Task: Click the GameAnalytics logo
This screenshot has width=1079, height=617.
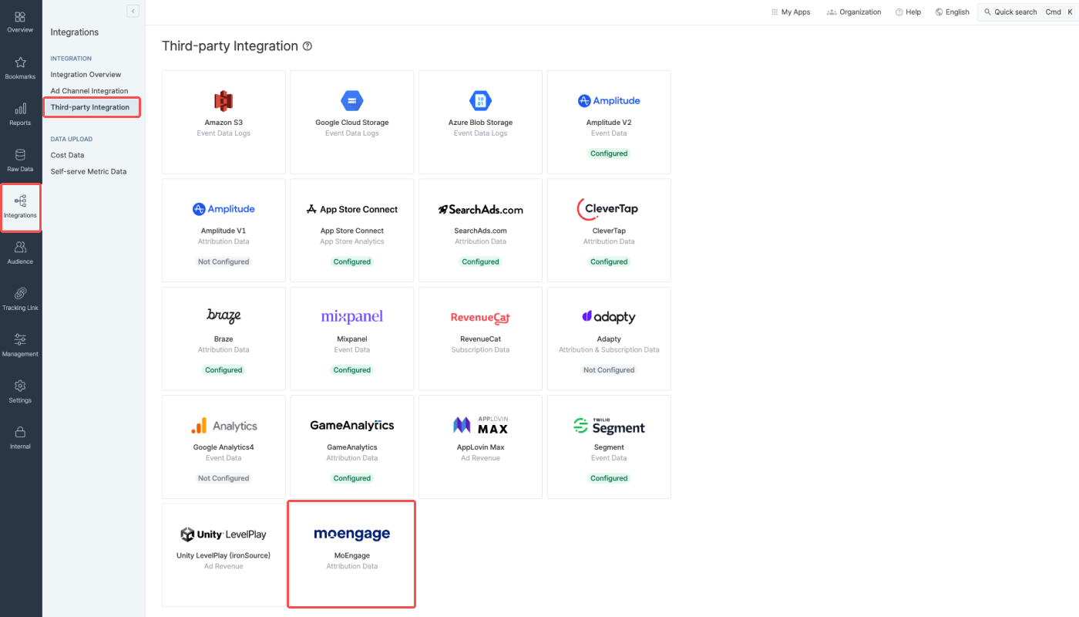Action: click(x=352, y=425)
